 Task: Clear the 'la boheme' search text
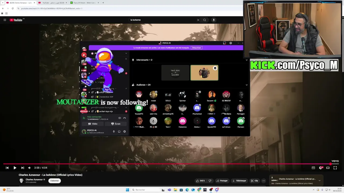click(x=198, y=20)
